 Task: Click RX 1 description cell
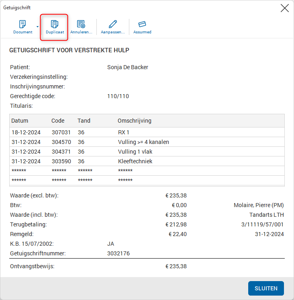(124, 132)
